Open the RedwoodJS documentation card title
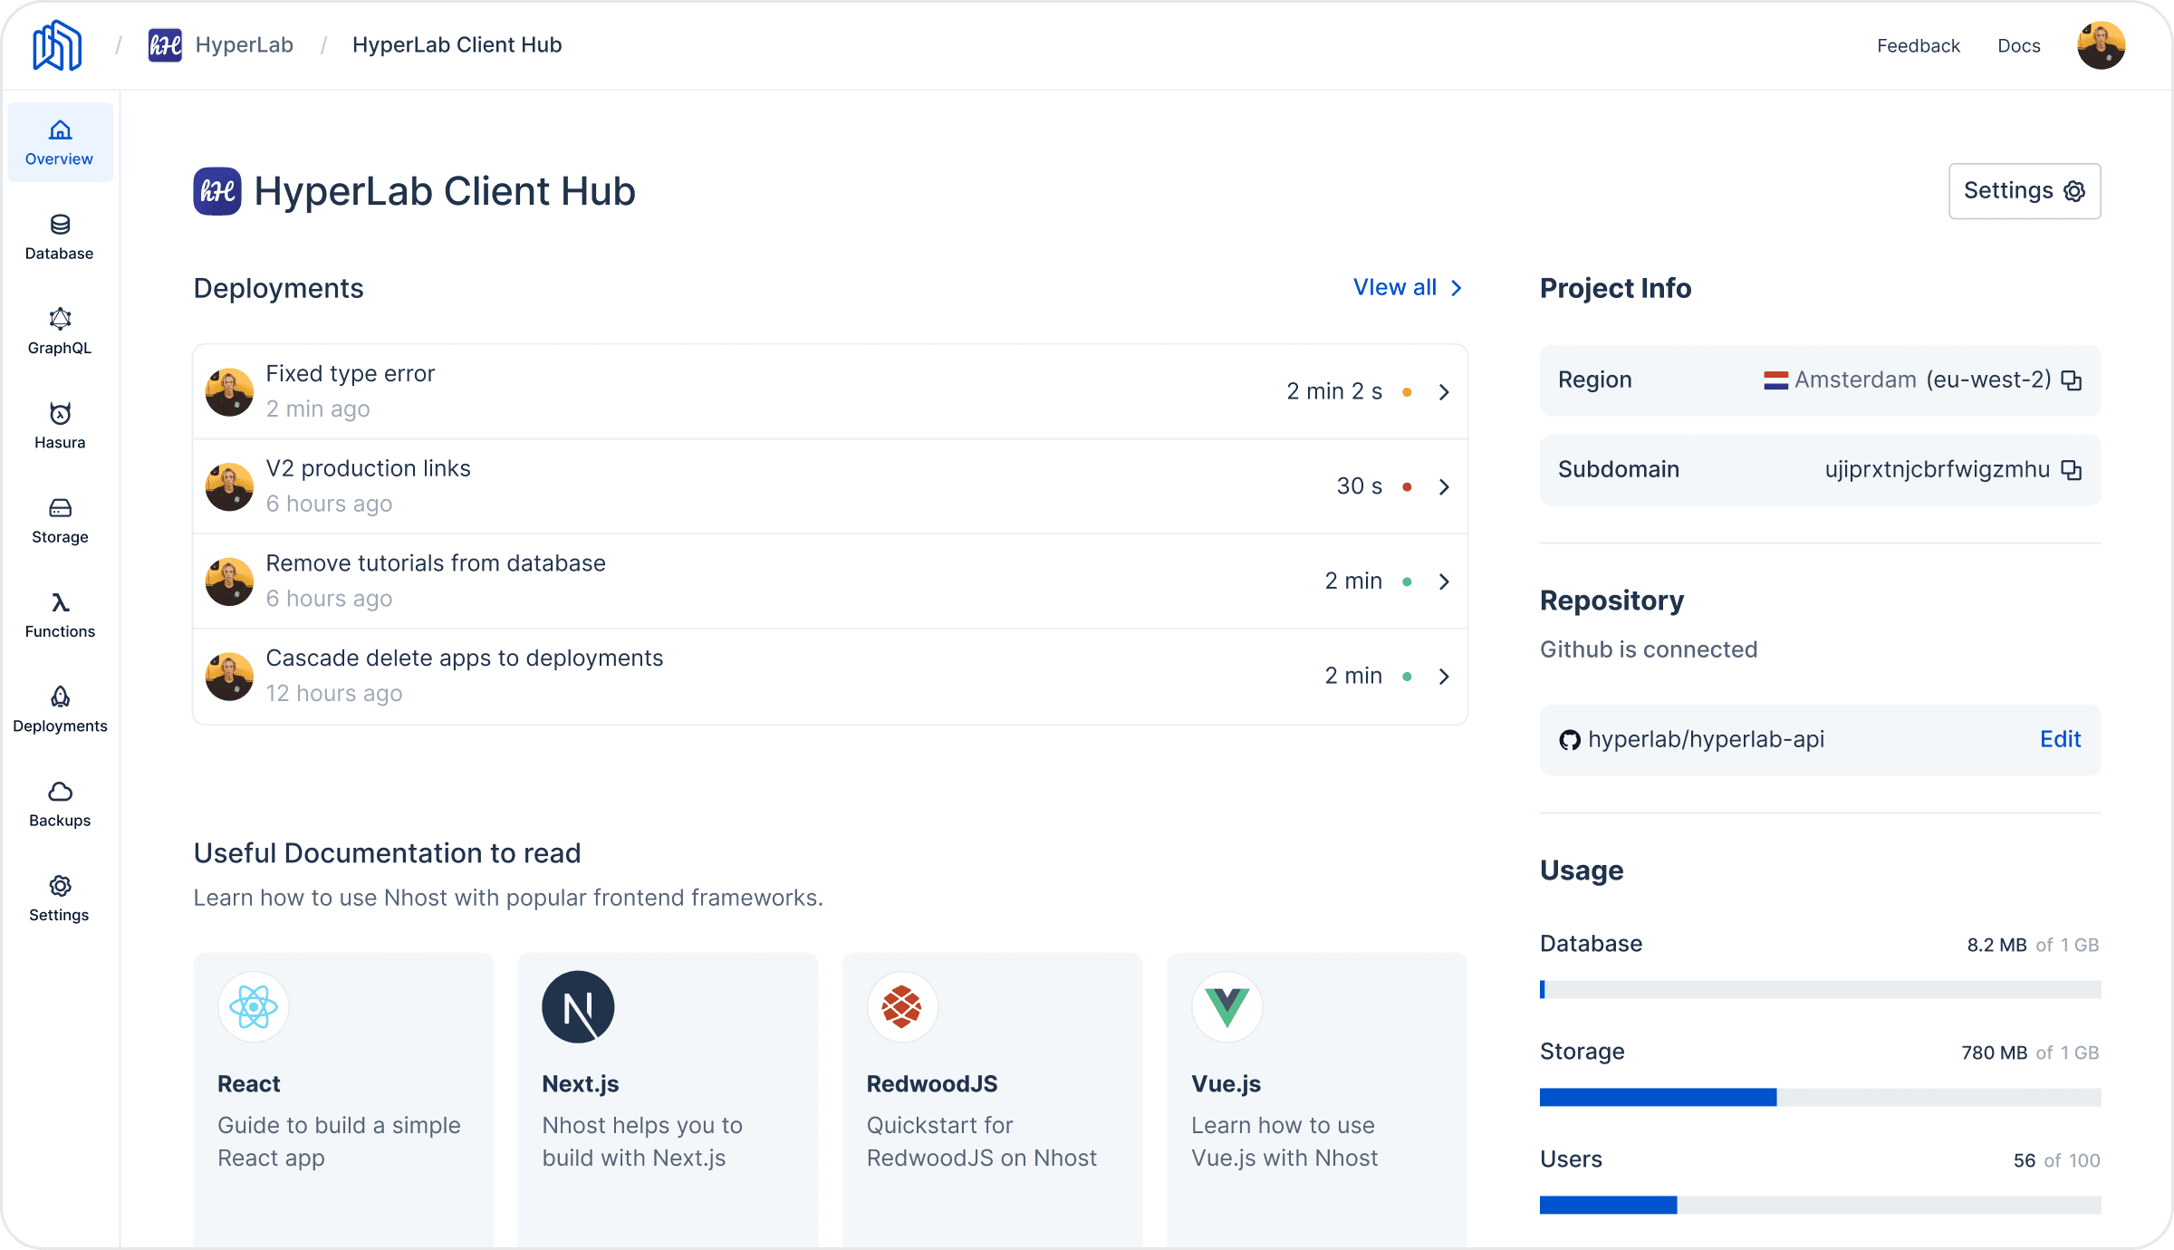 tap(932, 1084)
